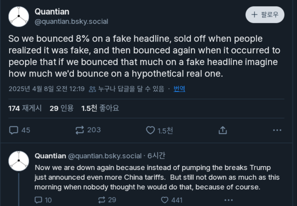Click the reply icon on main post
This screenshot has width=297, height=206.
pos(14,130)
